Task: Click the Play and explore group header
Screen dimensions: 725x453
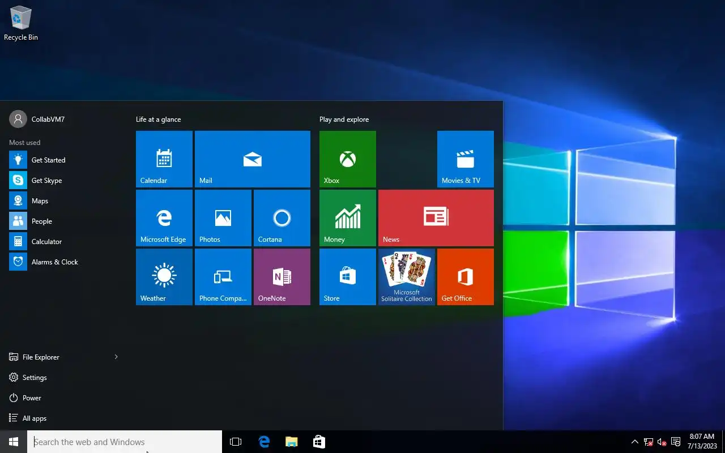Action: tap(344, 119)
